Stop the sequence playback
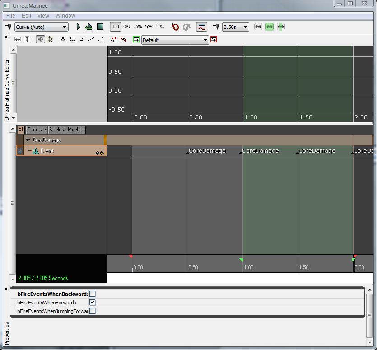 point(100,27)
